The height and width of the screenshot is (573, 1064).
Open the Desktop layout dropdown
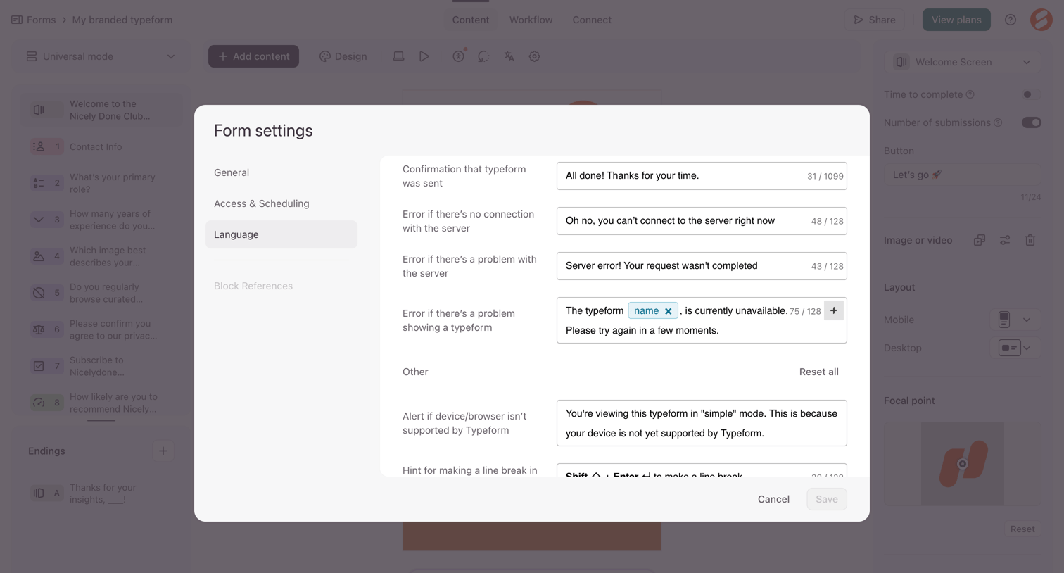pos(1014,348)
